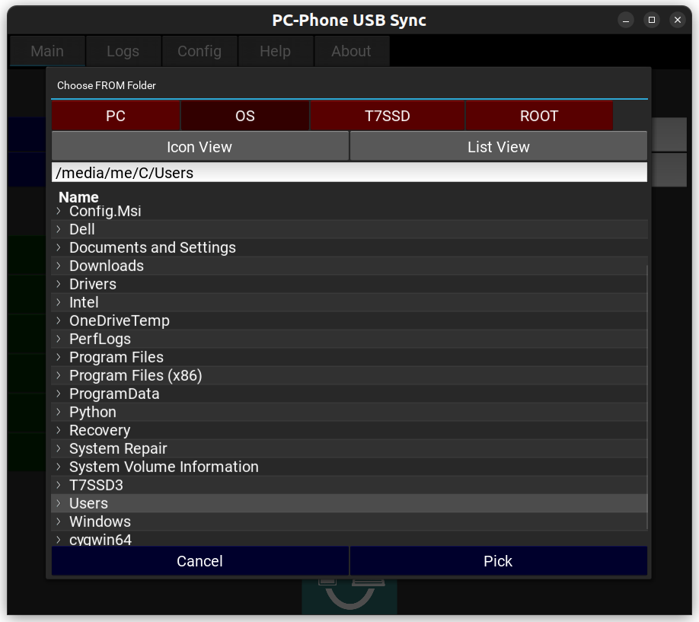
Task: Cancel the folder chooser dialog
Action: tap(199, 561)
